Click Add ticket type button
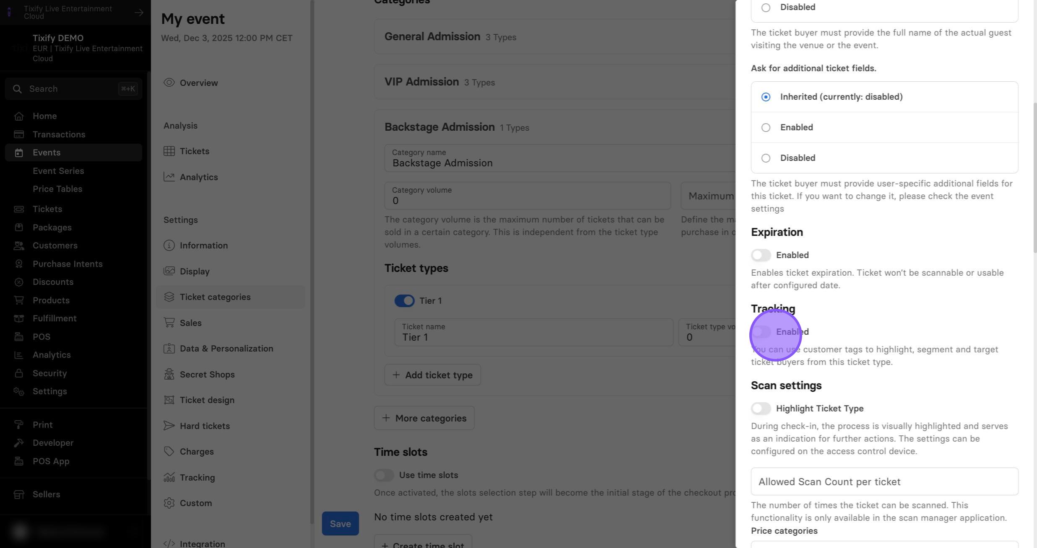 [x=432, y=375]
